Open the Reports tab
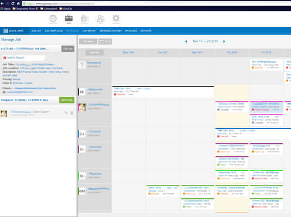Viewport: 291px width, 217px height. [x=146, y=31]
